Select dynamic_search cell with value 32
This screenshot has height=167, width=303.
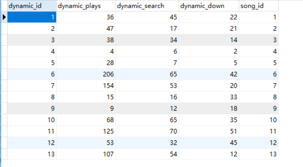[x=147, y=142]
